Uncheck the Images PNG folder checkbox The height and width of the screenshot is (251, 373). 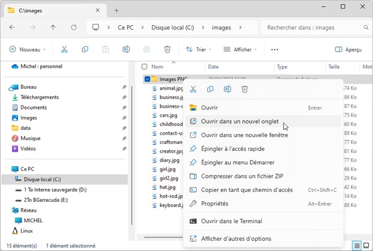(x=147, y=79)
